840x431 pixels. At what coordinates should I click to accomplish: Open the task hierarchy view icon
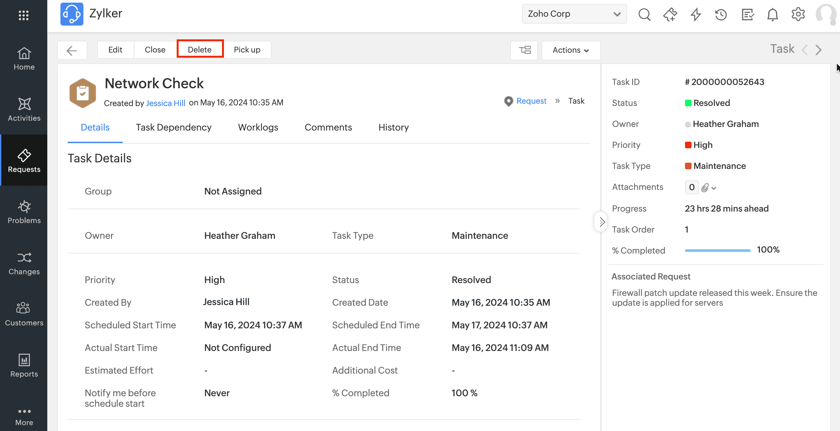524,50
